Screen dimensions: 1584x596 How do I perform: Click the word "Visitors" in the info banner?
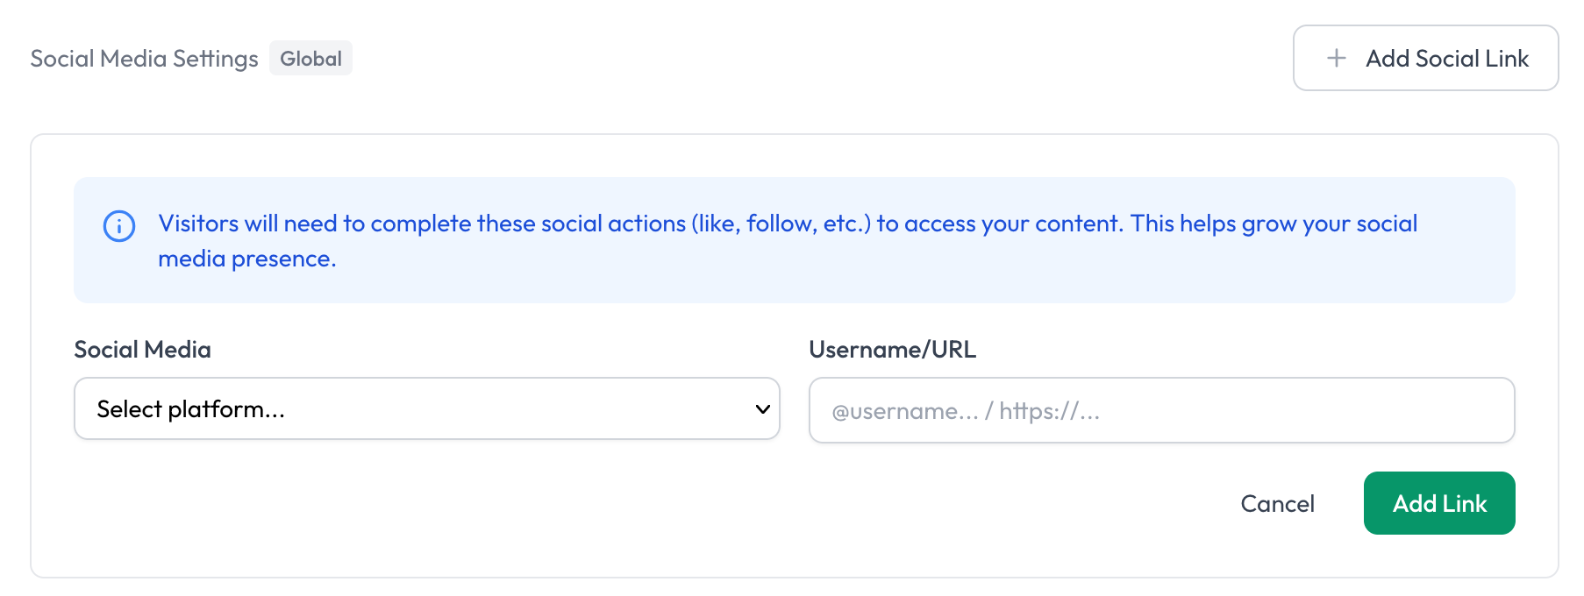tap(198, 224)
